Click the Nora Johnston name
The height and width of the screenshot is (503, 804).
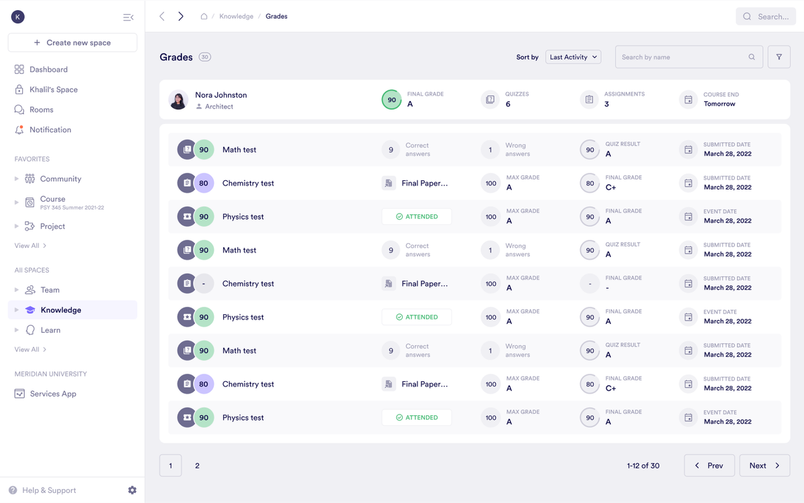pos(221,95)
